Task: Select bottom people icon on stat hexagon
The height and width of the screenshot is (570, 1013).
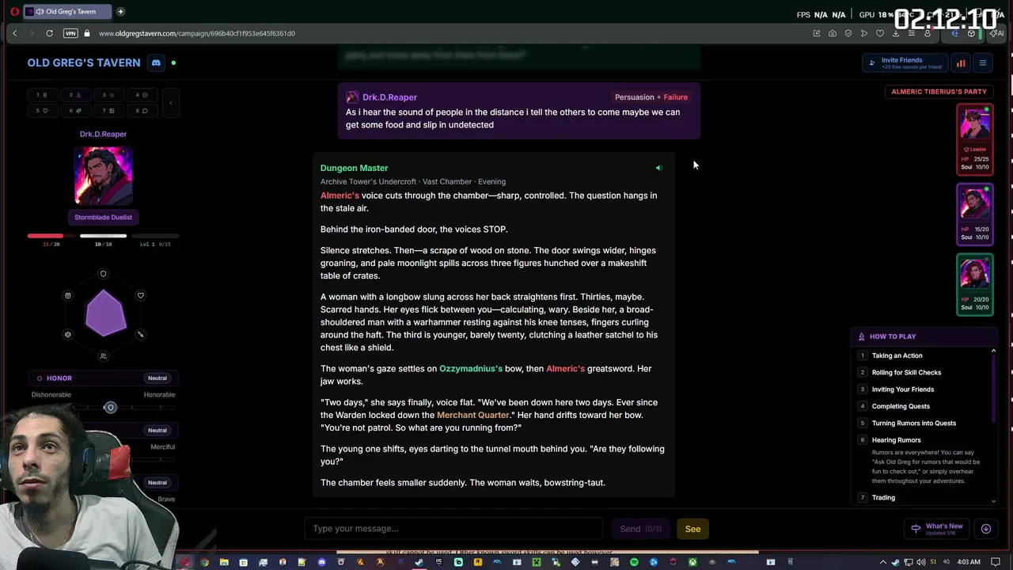Action: pyautogui.click(x=103, y=356)
